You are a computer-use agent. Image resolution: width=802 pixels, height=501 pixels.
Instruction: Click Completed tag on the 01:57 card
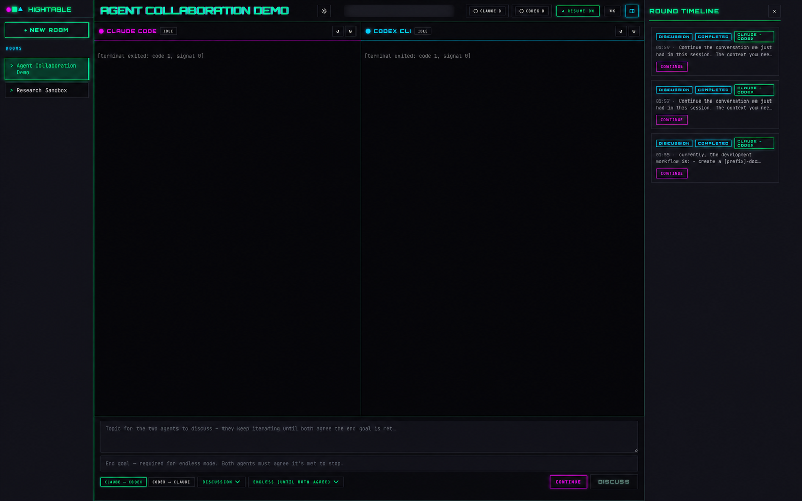point(713,90)
